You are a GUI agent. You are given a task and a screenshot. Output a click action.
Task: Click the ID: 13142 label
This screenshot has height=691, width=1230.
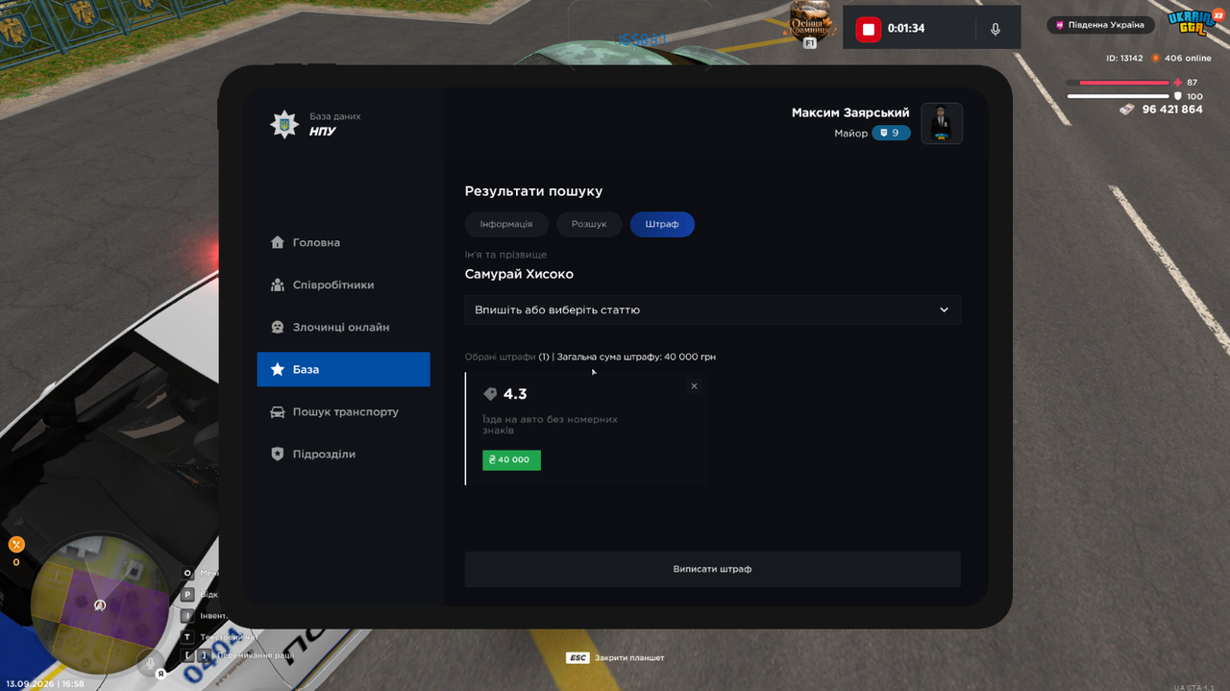(1124, 59)
